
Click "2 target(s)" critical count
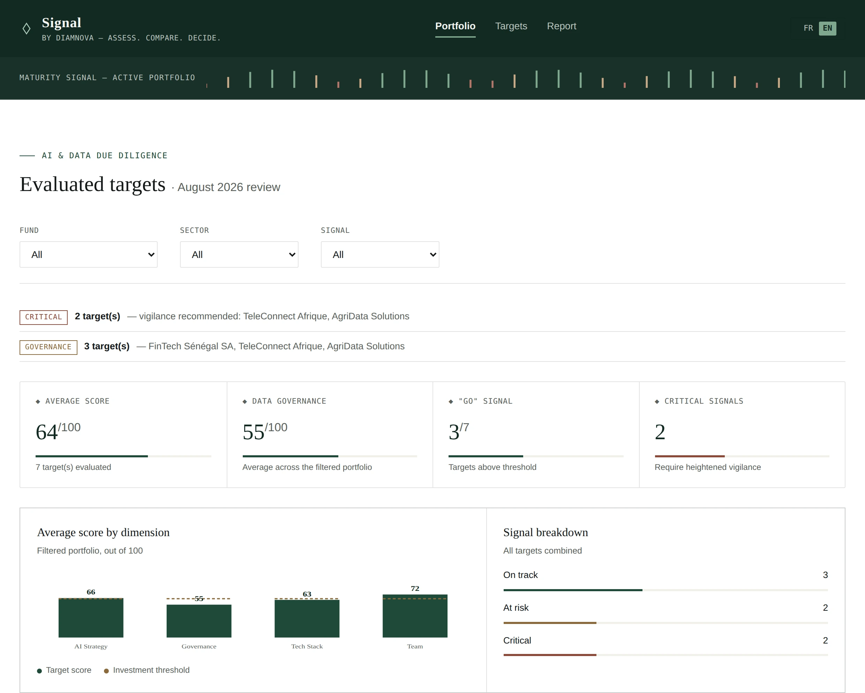98,316
